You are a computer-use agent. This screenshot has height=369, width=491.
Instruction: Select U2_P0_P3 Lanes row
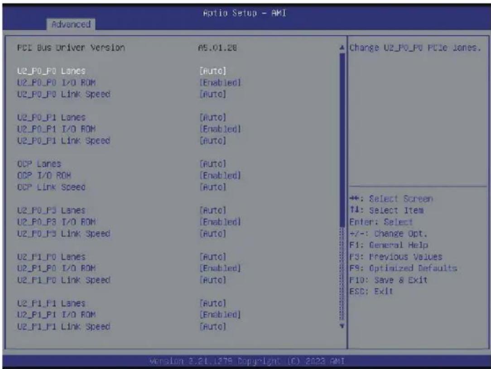[x=51, y=211]
